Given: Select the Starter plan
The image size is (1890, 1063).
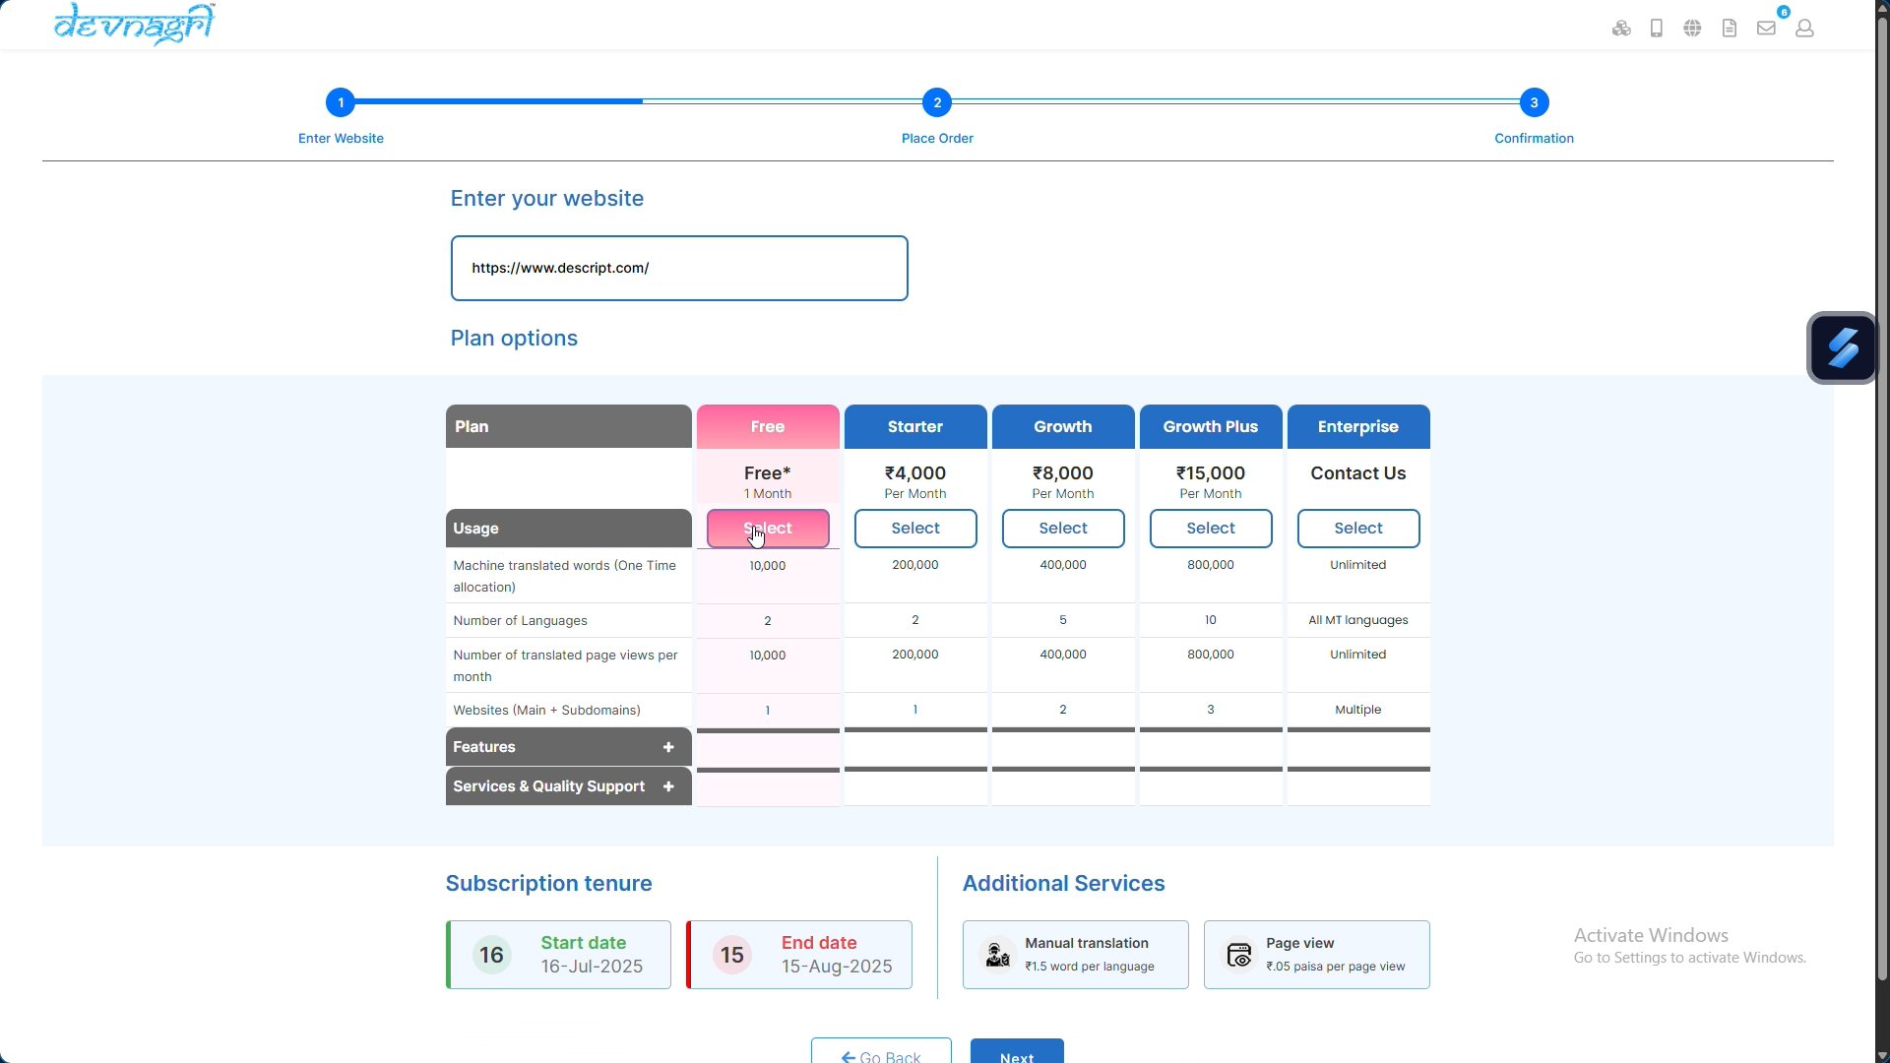Looking at the screenshot, I should click(915, 529).
